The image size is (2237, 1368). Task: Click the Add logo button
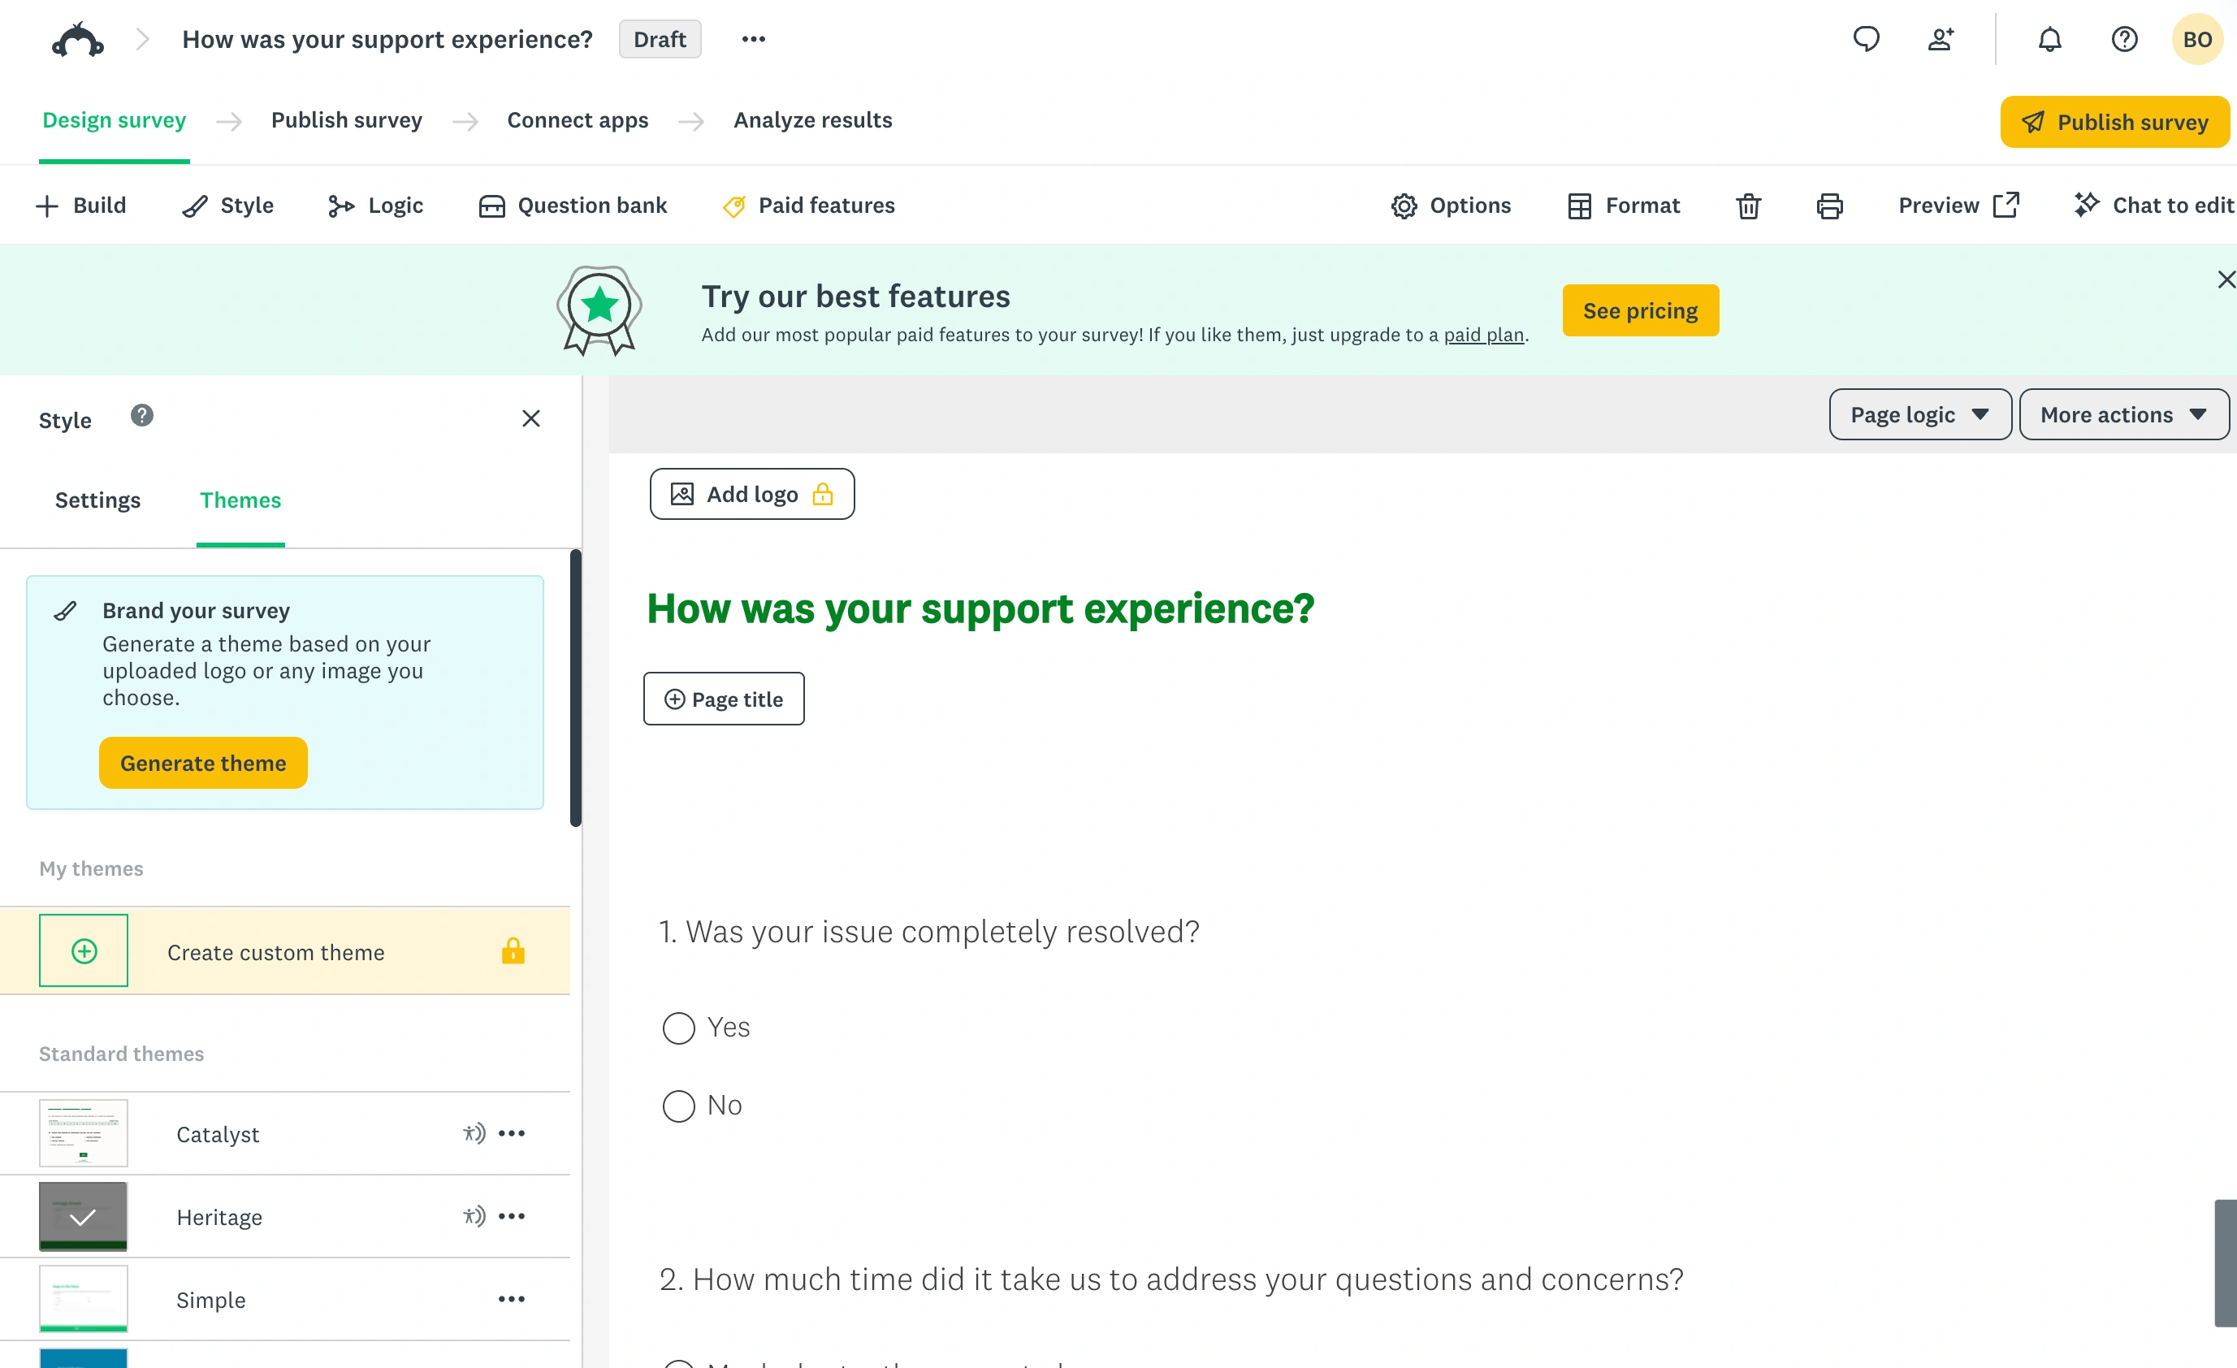[x=751, y=494]
